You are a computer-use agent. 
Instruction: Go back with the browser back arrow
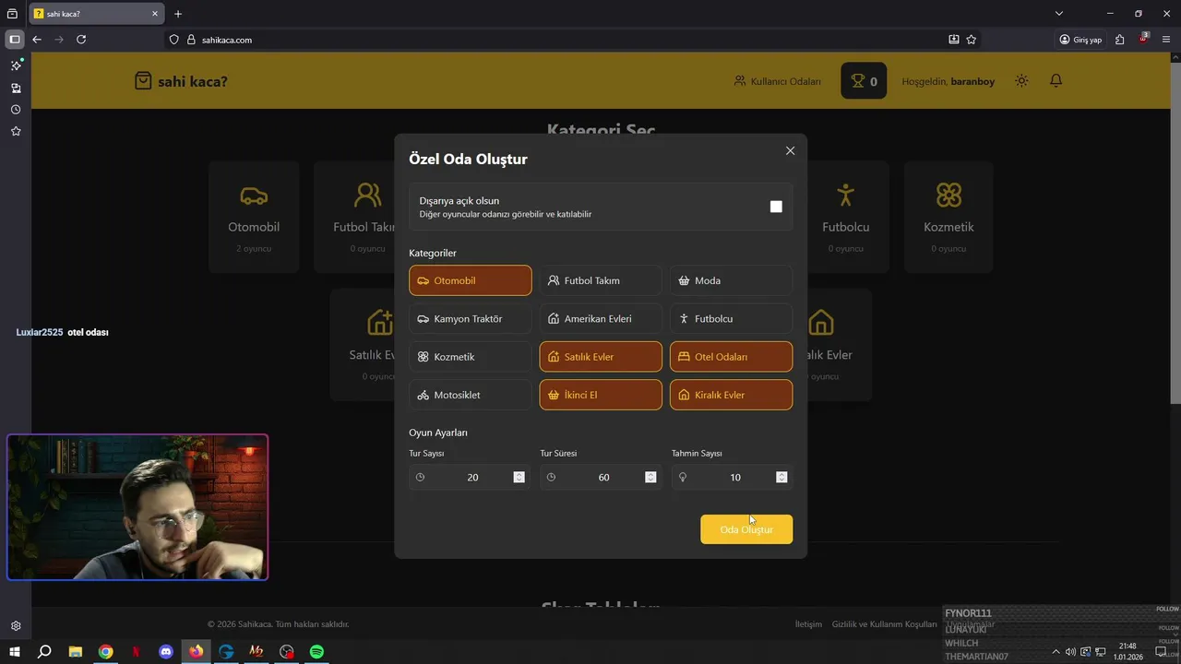click(x=37, y=40)
